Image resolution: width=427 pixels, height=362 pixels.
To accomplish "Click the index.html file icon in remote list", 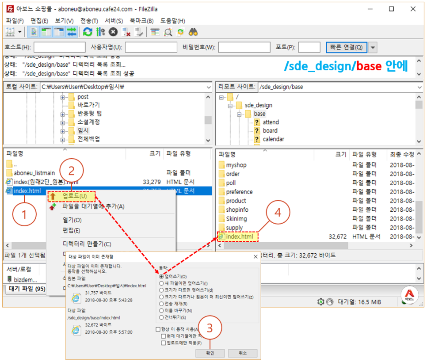I will pos(221,236).
